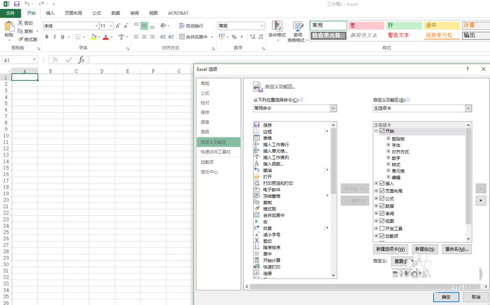Select 插入函数 command in list

click(273, 164)
